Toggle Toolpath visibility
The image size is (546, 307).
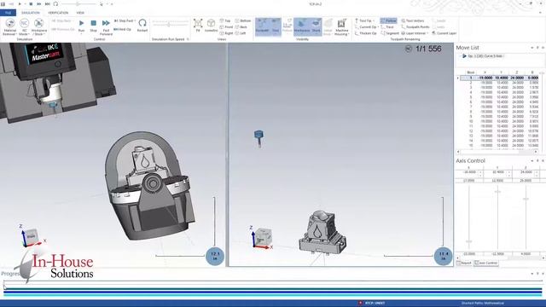(262, 26)
